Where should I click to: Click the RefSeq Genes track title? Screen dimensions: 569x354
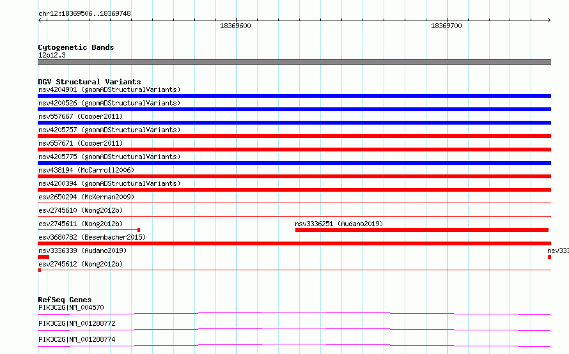(65, 300)
